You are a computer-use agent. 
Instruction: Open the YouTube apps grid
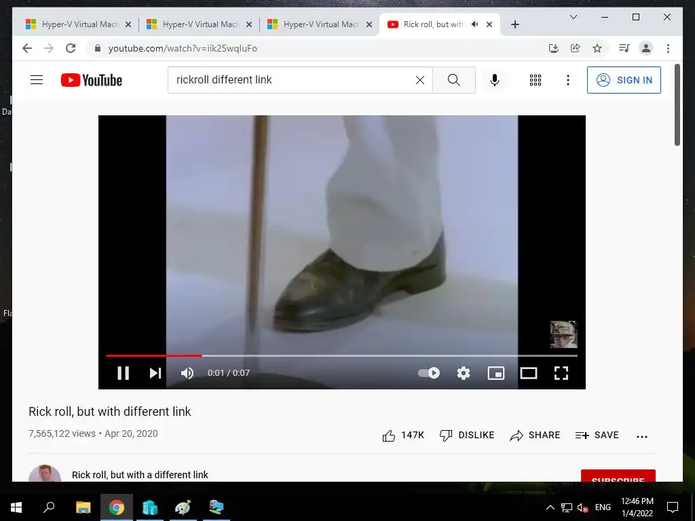(536, 80)
